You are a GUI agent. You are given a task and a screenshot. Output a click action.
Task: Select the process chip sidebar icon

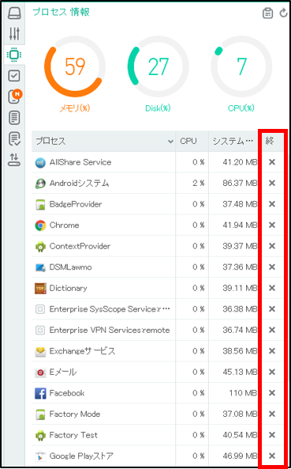click(14, 55)
